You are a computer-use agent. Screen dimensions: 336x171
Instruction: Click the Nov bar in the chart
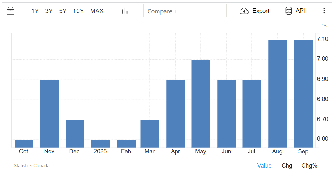(x=50, y=114)
